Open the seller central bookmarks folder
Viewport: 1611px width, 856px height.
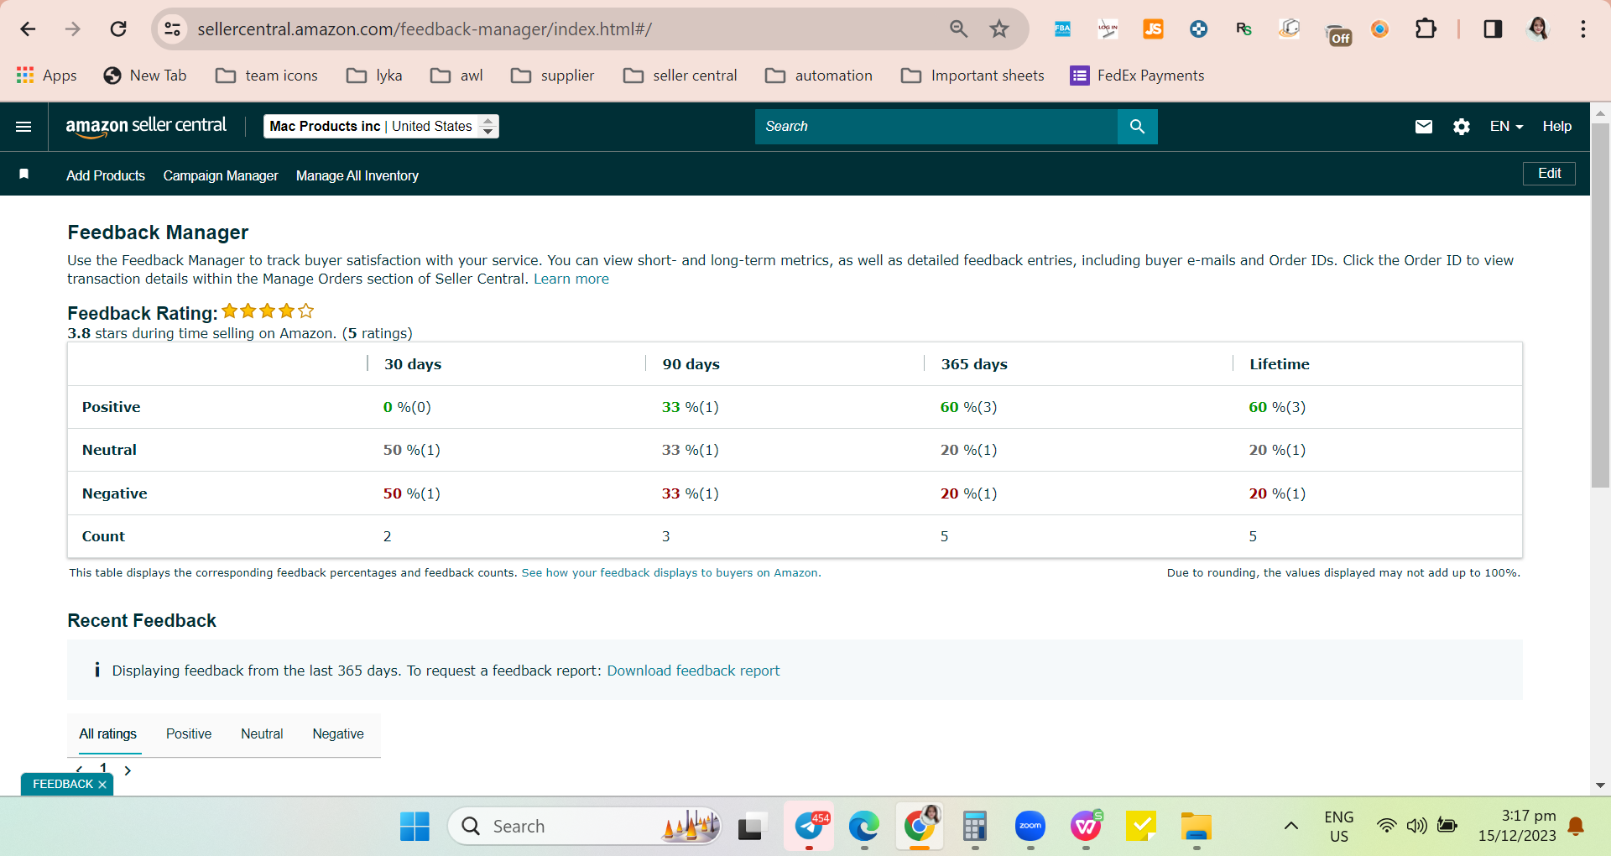click(x=680, y=76)
